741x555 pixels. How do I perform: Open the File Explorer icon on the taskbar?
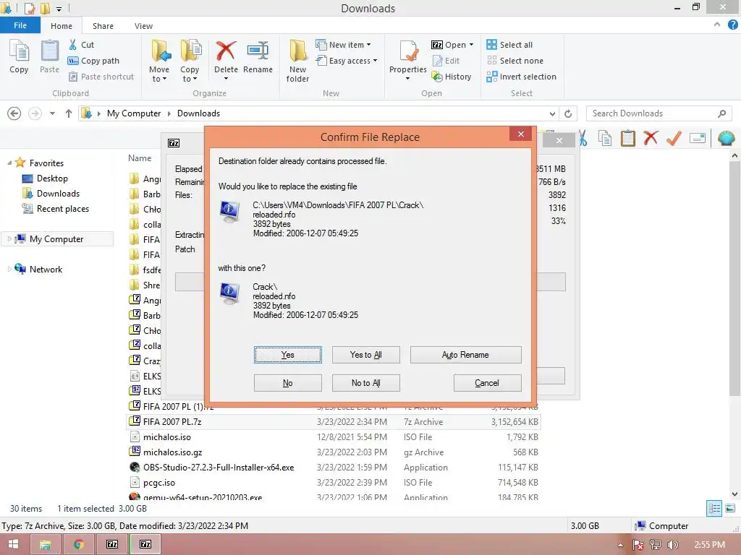point(46,544)
